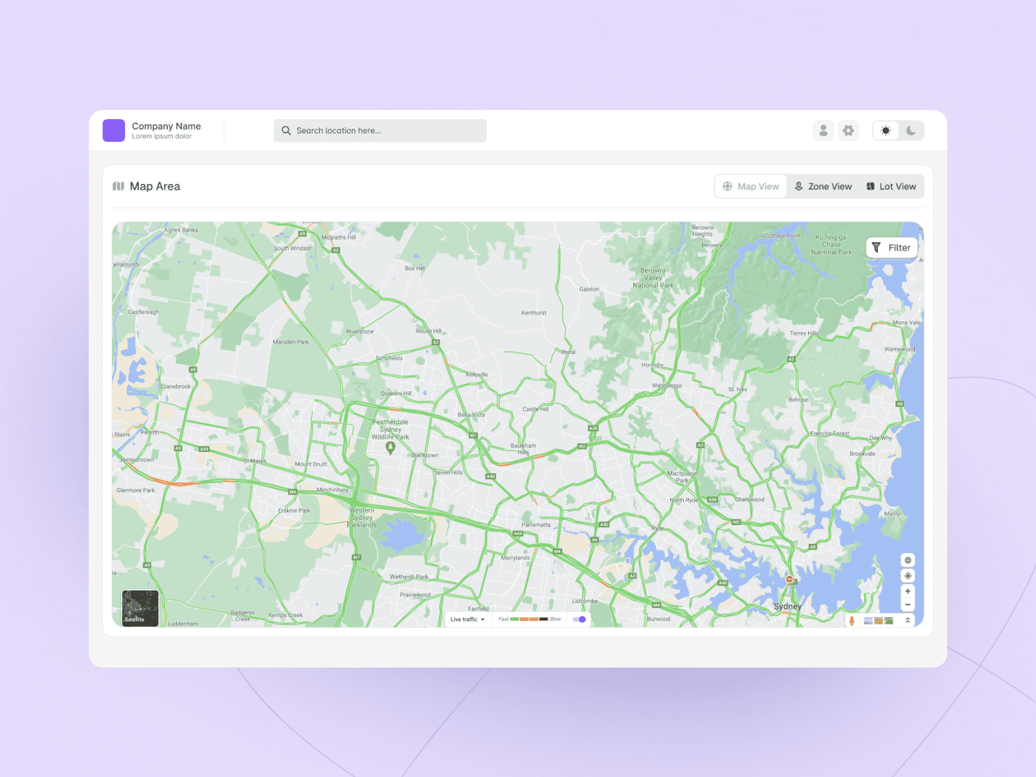
Task: Switch to dark mode moon icon
Action: point(911,130)
